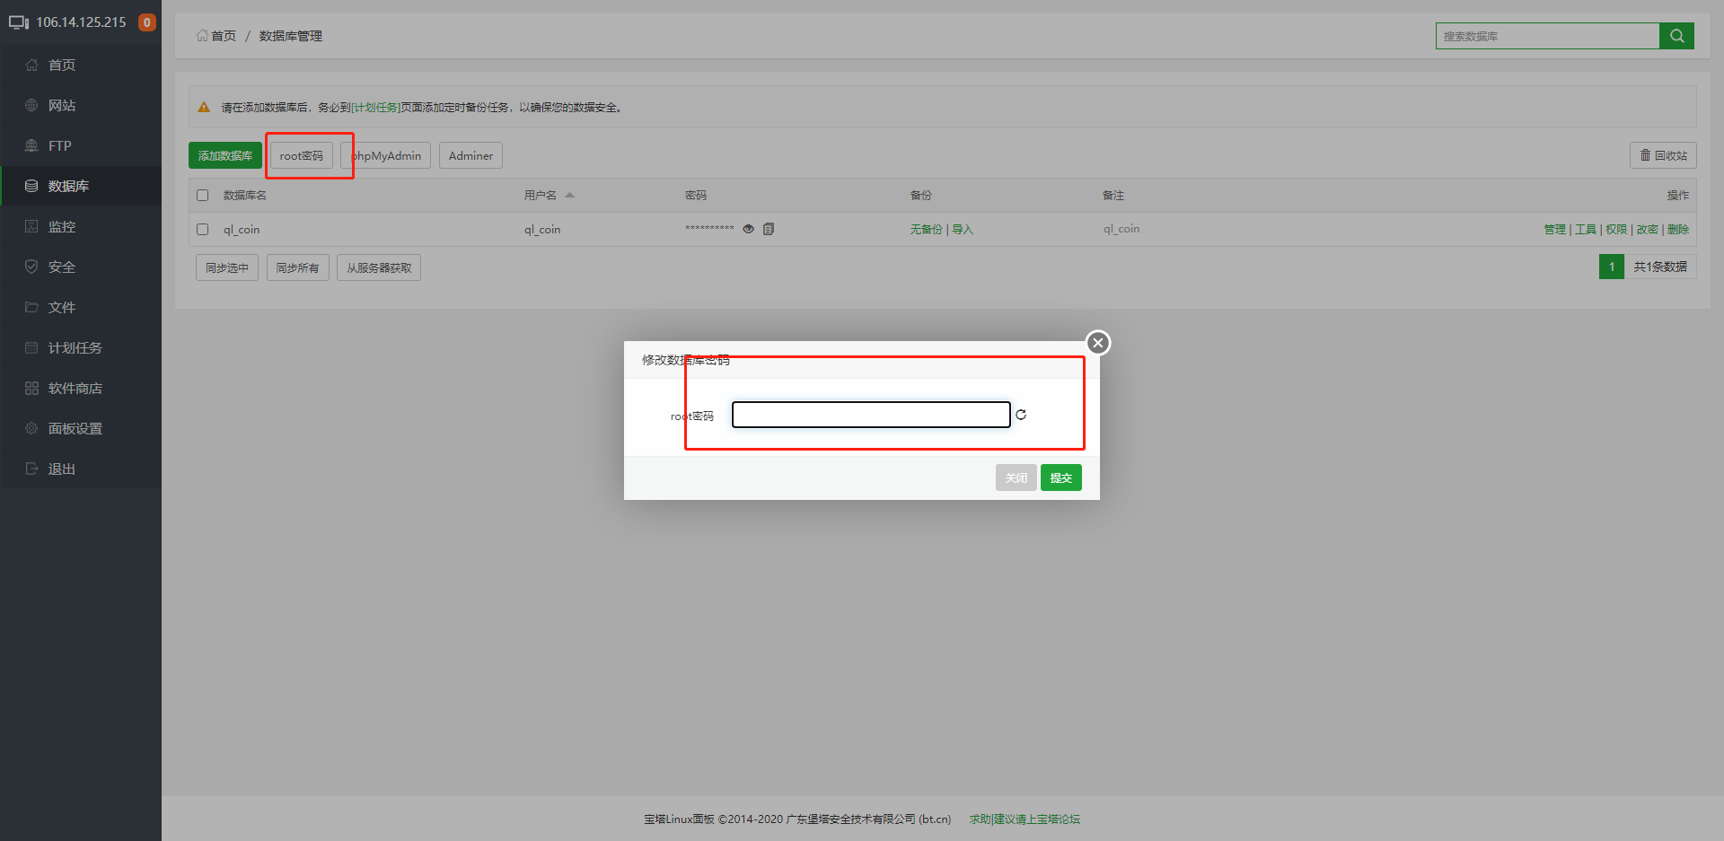The image size is (1724, 841).
Task: Click the 求助|建议请上宝塔论坛 footer link
Action: pos(1025,819)
